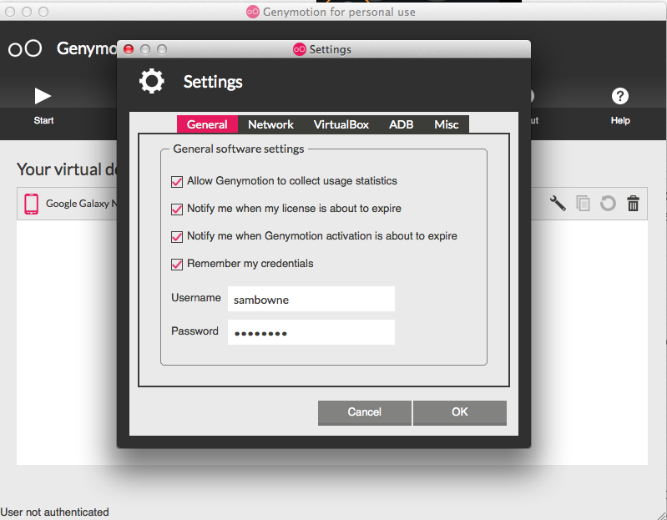Click the Help label in toolbar
This screenshot has height=520, width=667.
tap(620, 120)
